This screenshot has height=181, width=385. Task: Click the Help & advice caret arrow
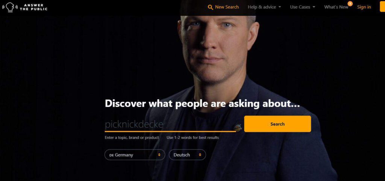280,7
